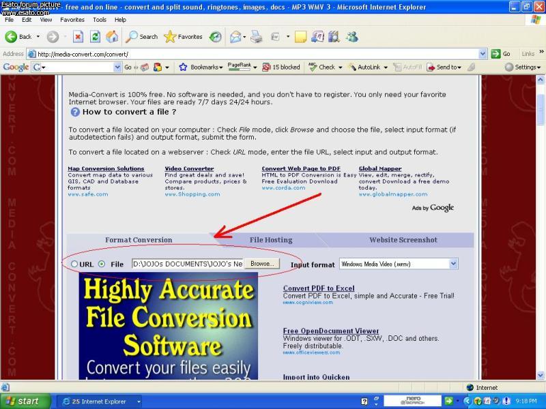Open the View menu
Viewport: 546px width, 409px height.
(46, 20)
